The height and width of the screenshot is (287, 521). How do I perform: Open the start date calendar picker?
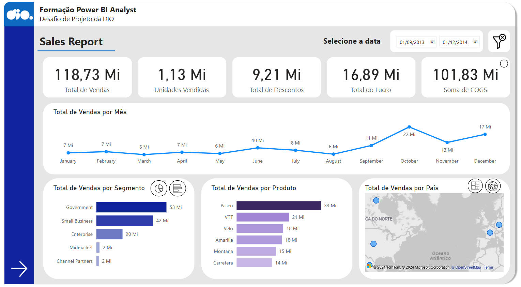click(432, 42)
